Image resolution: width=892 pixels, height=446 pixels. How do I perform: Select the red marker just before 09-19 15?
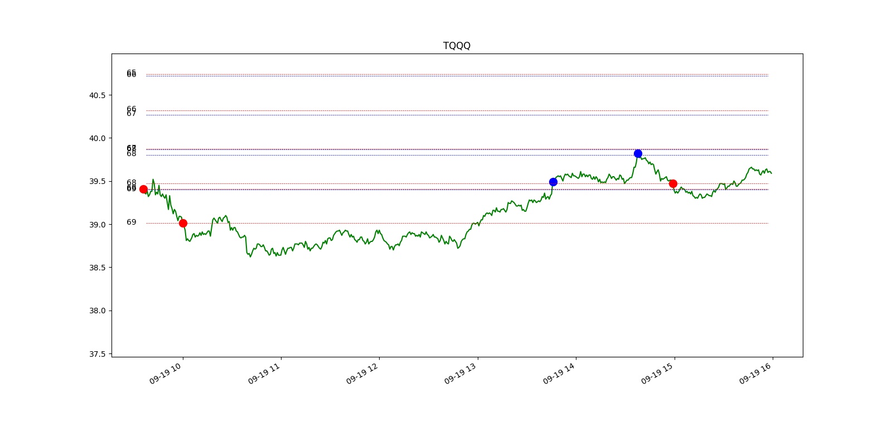click(x=673, y=183)
